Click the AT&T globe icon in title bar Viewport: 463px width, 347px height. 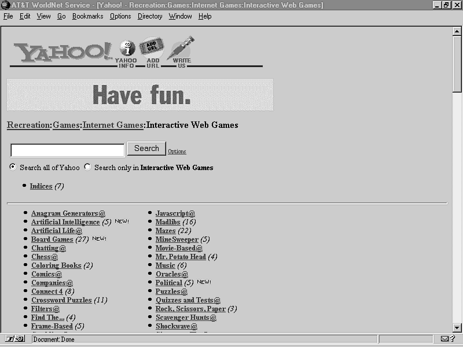(6, 5)
